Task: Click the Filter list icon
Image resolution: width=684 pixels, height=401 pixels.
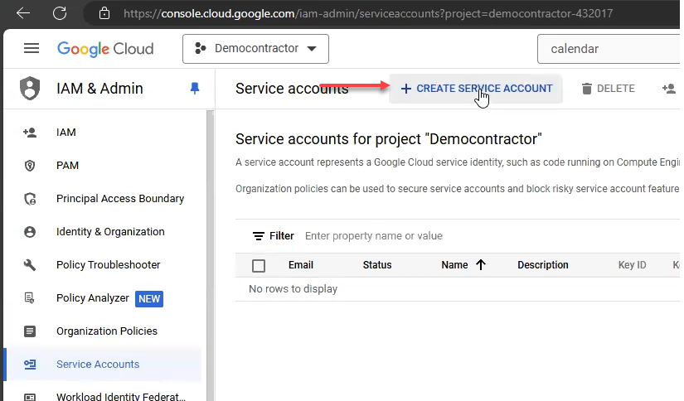Action: coord(258,236)
